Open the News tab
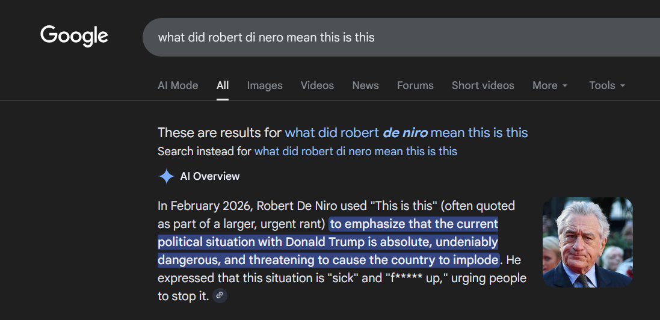Screen dimensions: 660x320 (365, 85)
